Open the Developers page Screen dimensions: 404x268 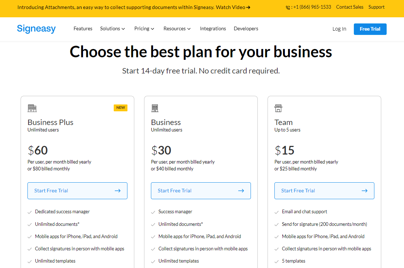click(246, 28)
